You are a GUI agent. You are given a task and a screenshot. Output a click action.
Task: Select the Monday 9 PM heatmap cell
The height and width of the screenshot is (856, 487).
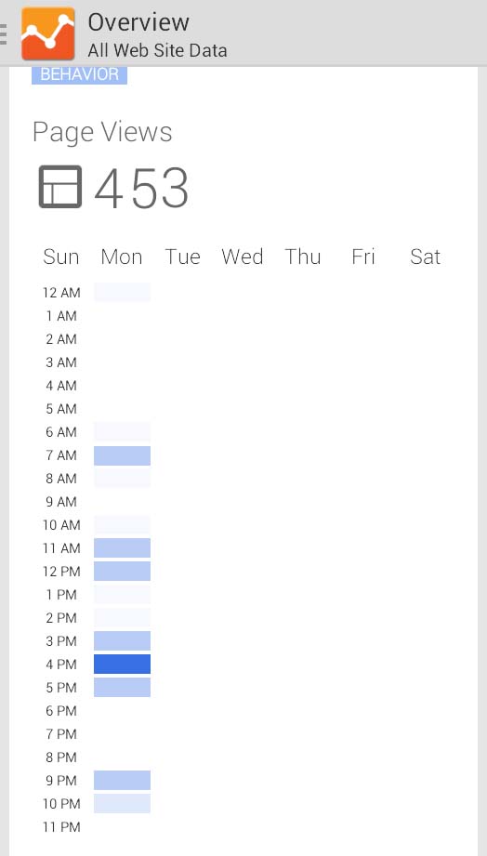[x=123, y=781]
